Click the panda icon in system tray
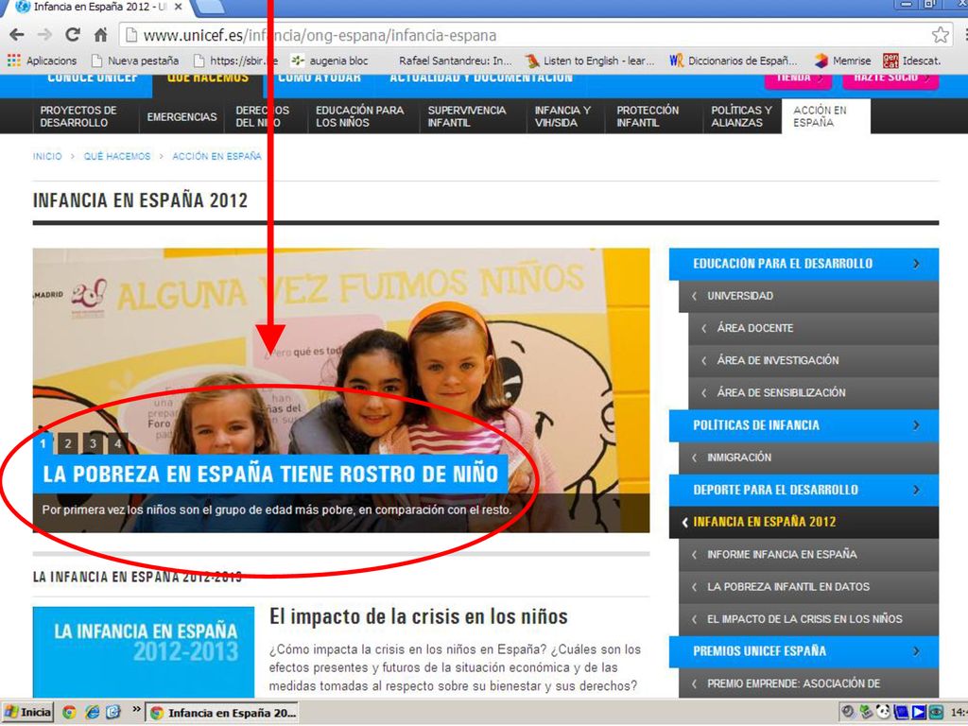This screenshot has height=726, width=968. click(883, 713)
